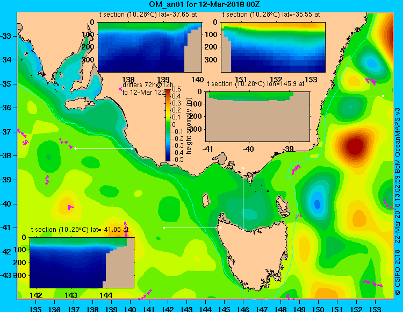The image size is (403, 312).
Task: Click the magenta drifter track near 153°E 35°S
Action: [x=371, y=81]
